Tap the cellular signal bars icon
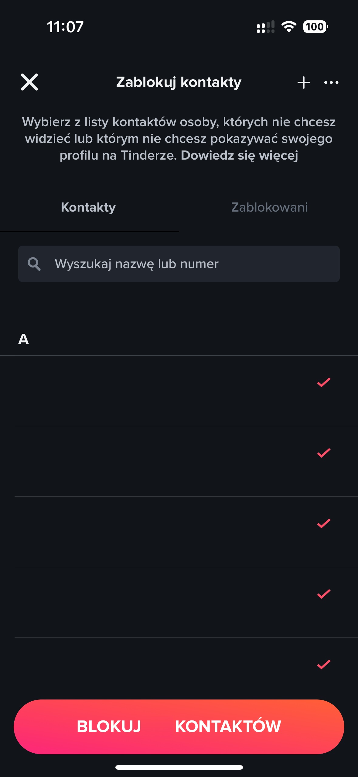The height and width of the screenshot is (777, 358). pyautogui.click(x=265, y=27)
